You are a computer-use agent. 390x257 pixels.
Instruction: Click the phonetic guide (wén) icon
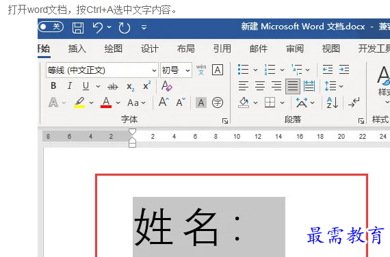(201, 70)
